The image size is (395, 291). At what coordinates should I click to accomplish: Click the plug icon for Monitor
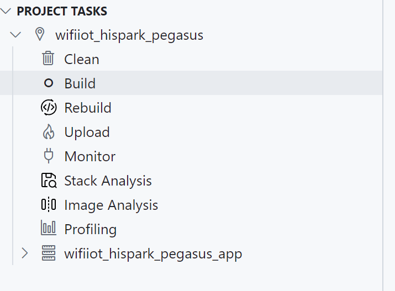pos(49,156)
